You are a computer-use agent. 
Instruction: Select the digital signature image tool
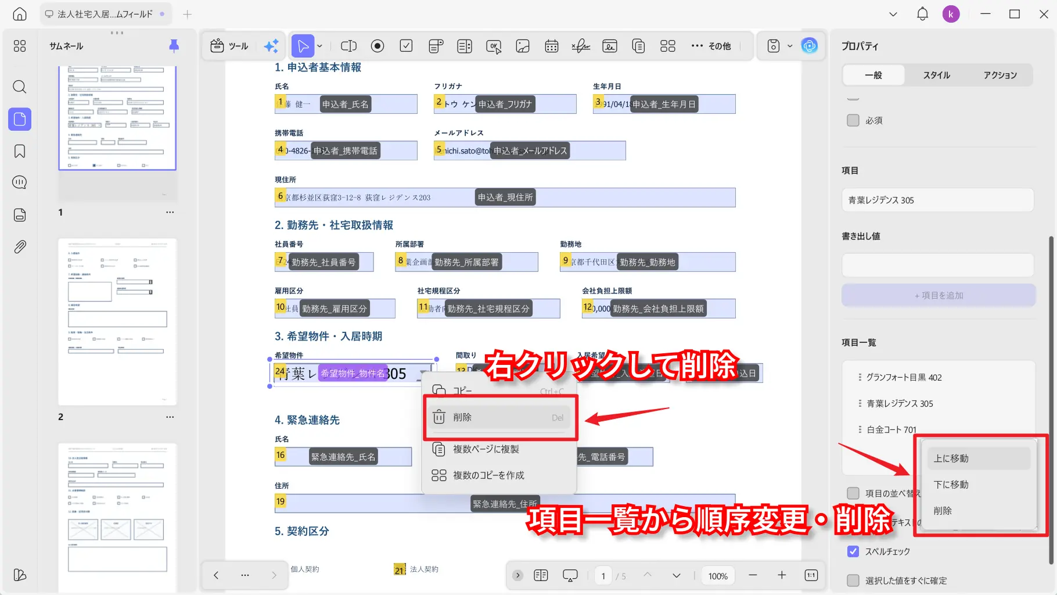pos(610,46)
